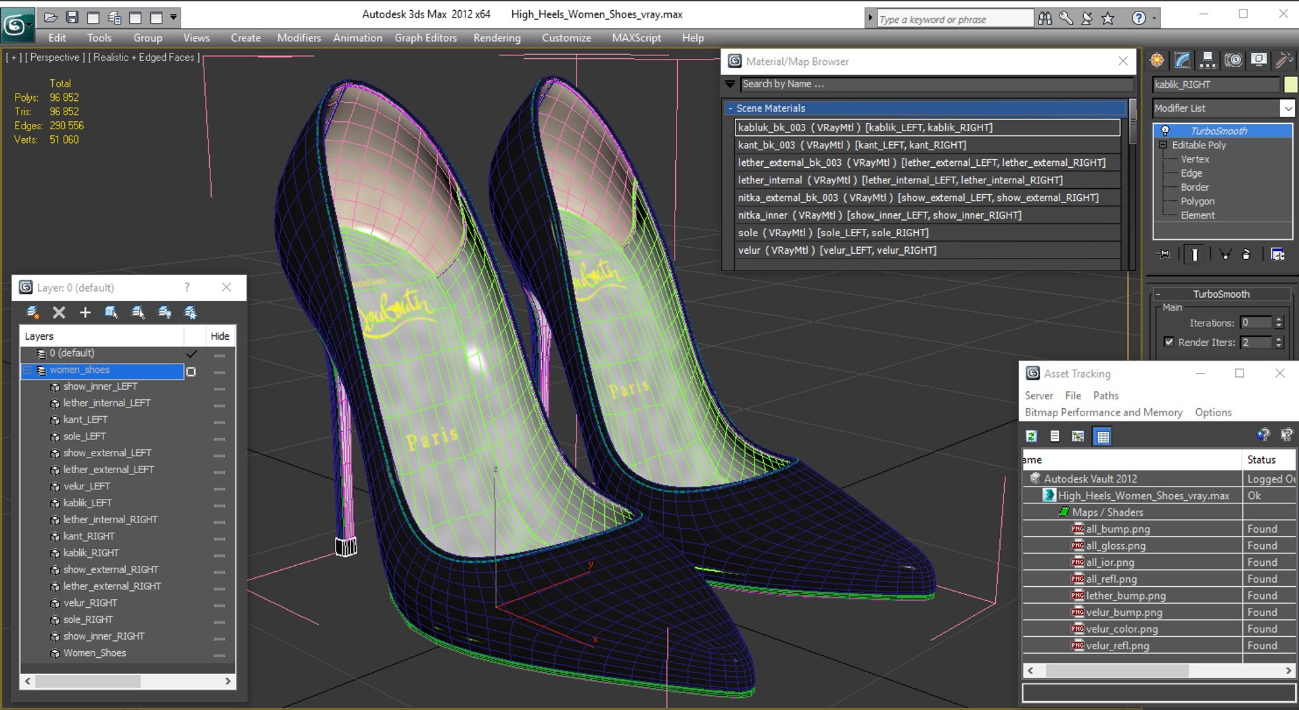The height and width of the screenshot is (710, 1299).
Task: Click the key Subscription Center icon
Action: (x=1066, y=19)
